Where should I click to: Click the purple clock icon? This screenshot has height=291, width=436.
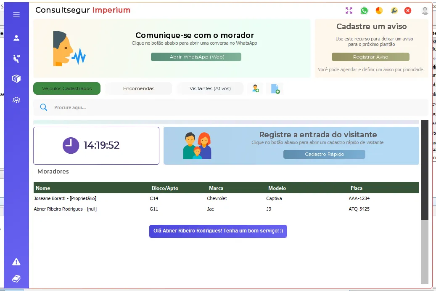tap(71, 145)
